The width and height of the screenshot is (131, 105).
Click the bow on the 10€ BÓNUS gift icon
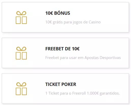21,13
